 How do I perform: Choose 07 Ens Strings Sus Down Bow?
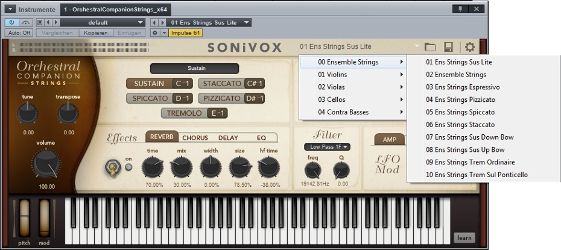tap(484, 137)
